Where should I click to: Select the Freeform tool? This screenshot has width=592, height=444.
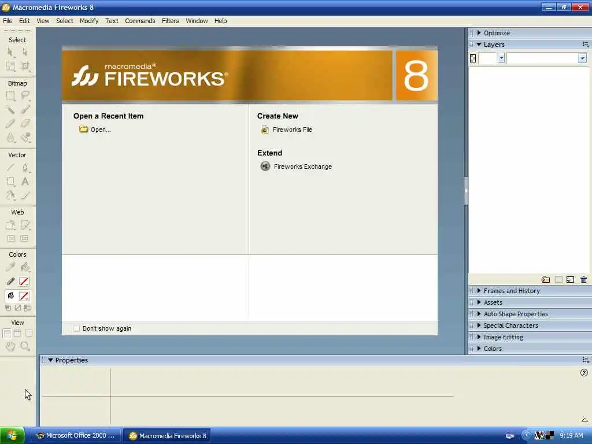(x=10, y=195)
